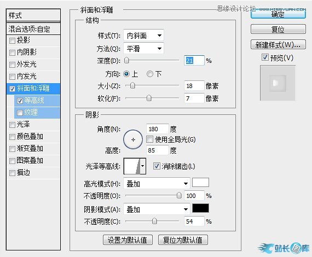Image resolution: width=312 pixels, height=257 pixels.
Task: Tick the 内阴影 checkbox
Action: (12, 52)
